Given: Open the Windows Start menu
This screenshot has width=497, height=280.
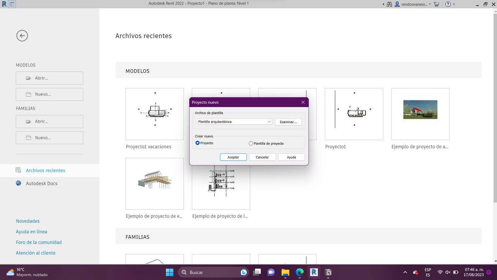Looking at the screenshot, I should [x=170, y=272].
